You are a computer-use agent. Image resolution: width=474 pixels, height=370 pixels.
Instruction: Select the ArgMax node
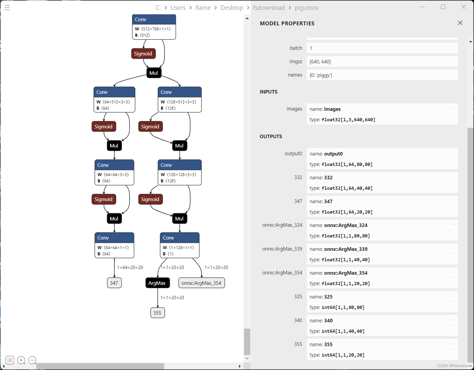[158, 283]
